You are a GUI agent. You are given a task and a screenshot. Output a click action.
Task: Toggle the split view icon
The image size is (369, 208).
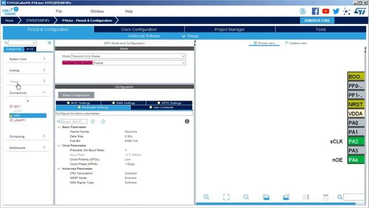pos(306,197)
